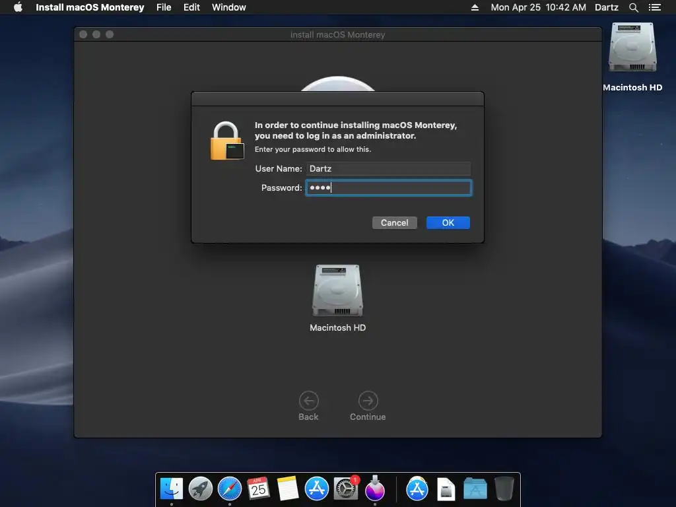The width and height of the screenshot is (676, 507).
Task: Click the dialog heading about installing macOS Monterey
Action: tap(356, 130)
